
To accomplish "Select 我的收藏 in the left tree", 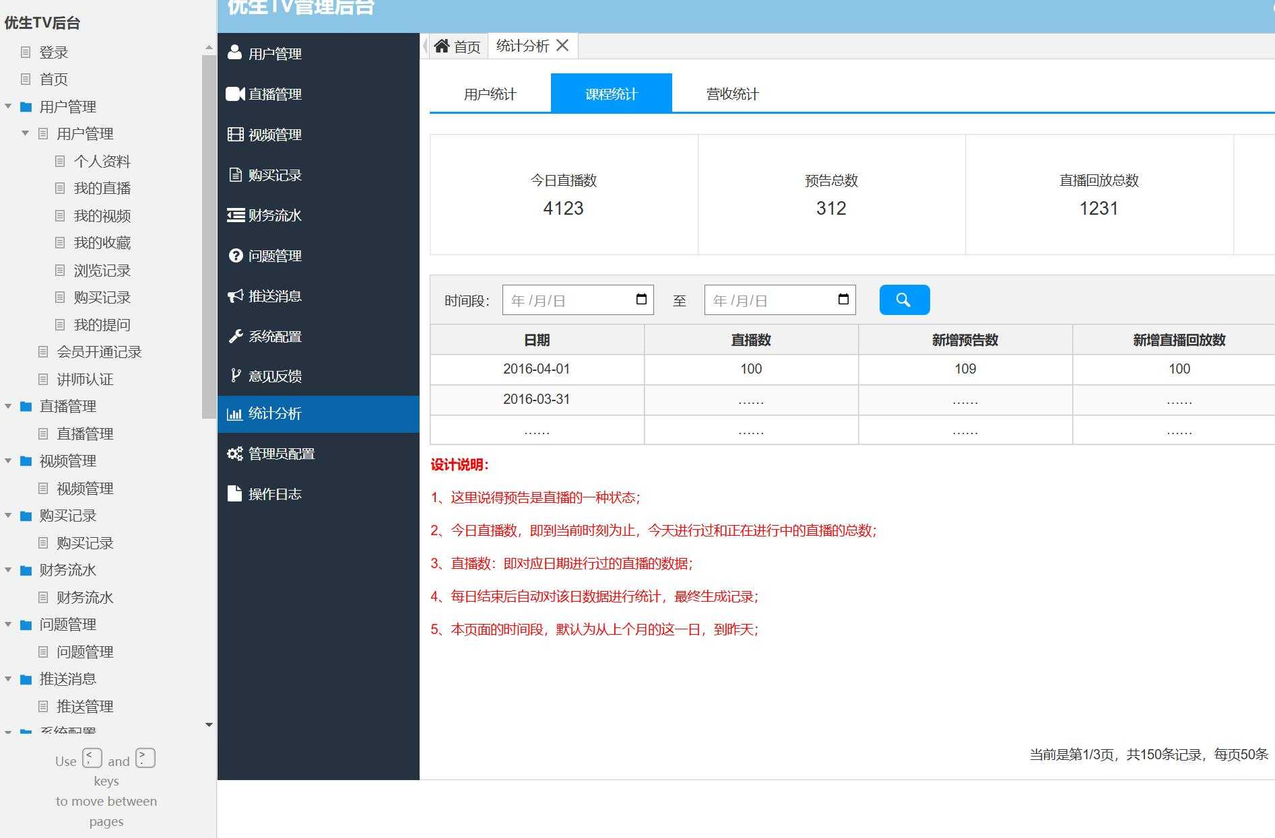I will pos(102,242).
